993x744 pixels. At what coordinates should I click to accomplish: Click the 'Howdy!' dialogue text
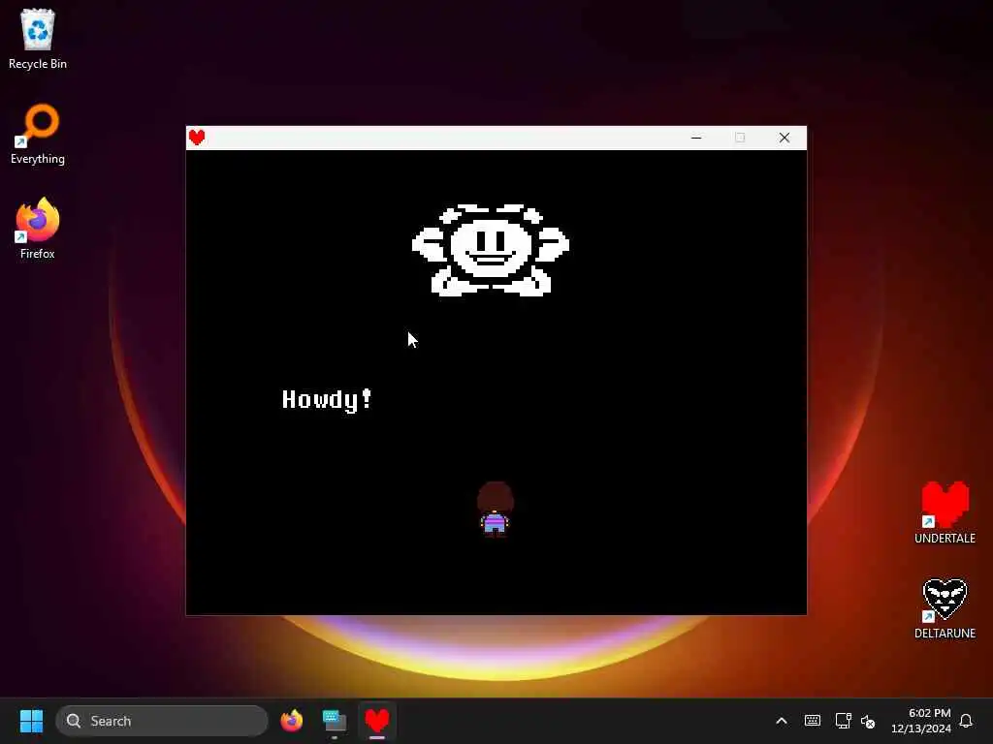click(327, 400)
